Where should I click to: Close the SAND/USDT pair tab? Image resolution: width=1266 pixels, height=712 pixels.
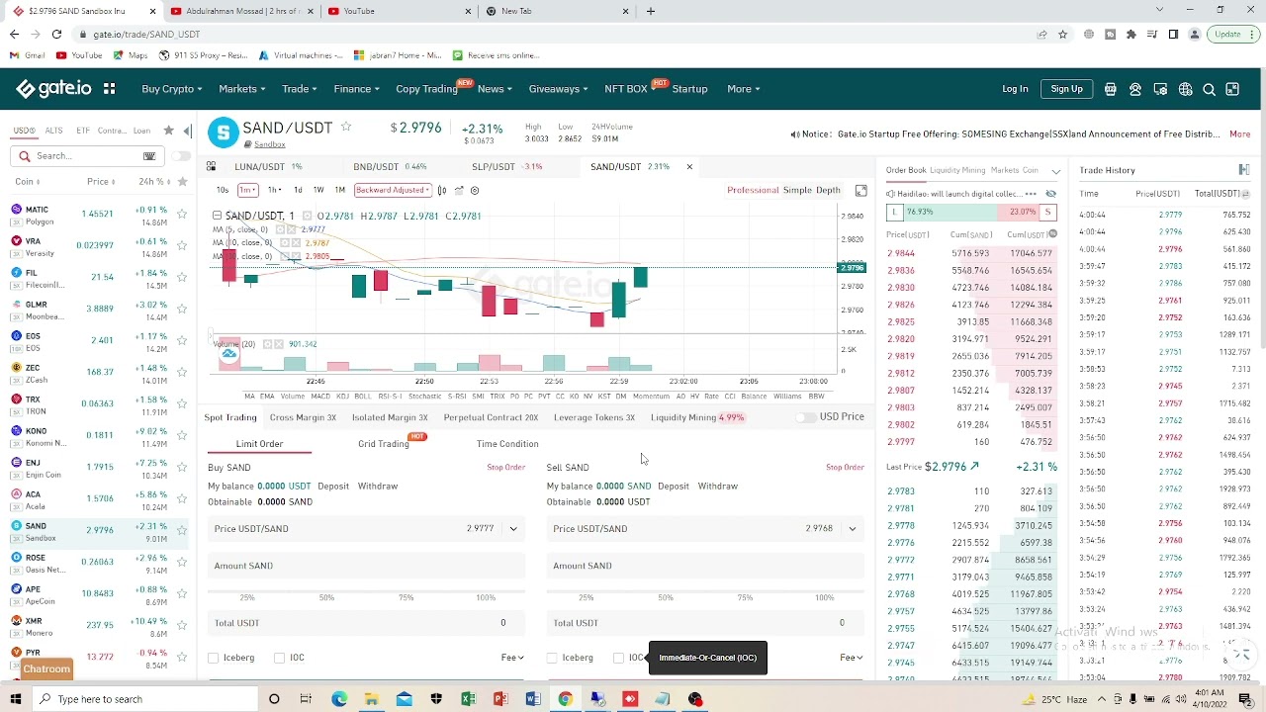coord(689,166)
